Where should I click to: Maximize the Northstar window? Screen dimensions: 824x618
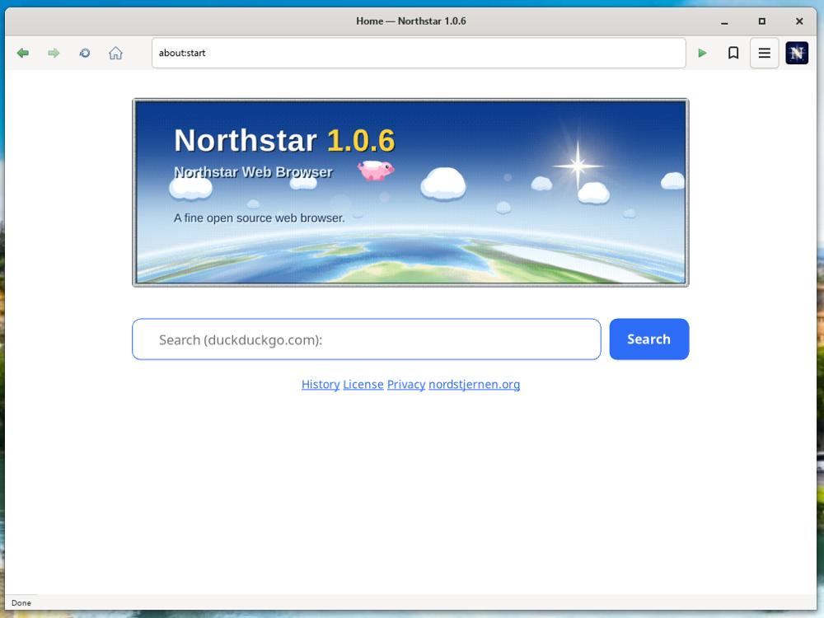coord(761,21)
